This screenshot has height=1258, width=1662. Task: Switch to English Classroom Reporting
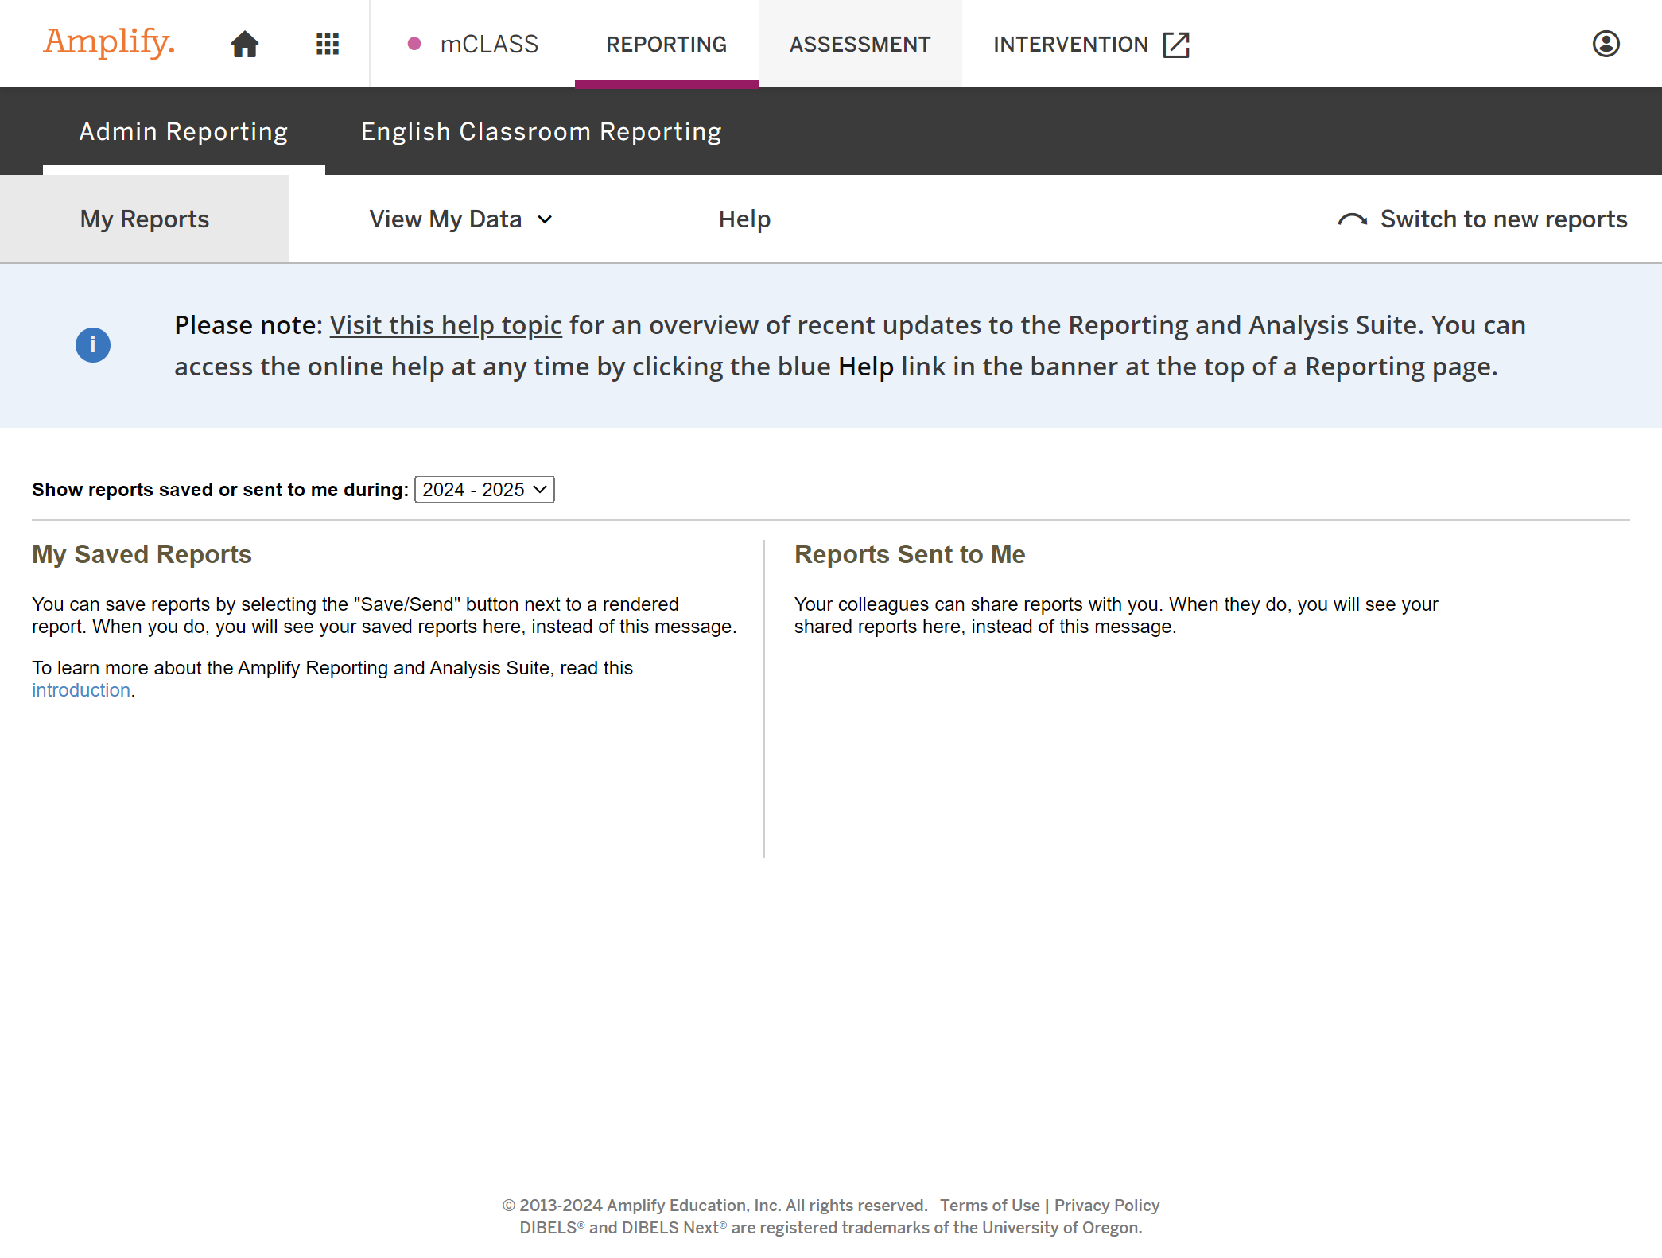coord(542,131)
